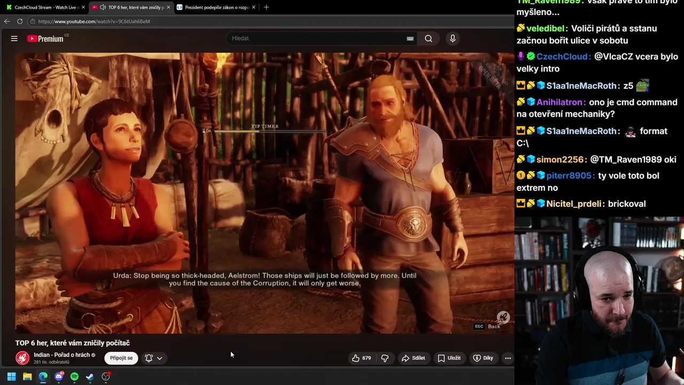Open OBS Studio from taskbar
Viewport: 684px width, 385px height.
tap(106, 376)
